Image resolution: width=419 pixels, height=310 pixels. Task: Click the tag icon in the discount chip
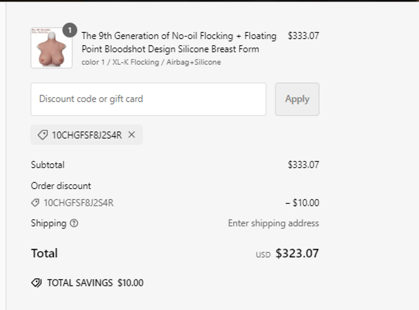42,135
